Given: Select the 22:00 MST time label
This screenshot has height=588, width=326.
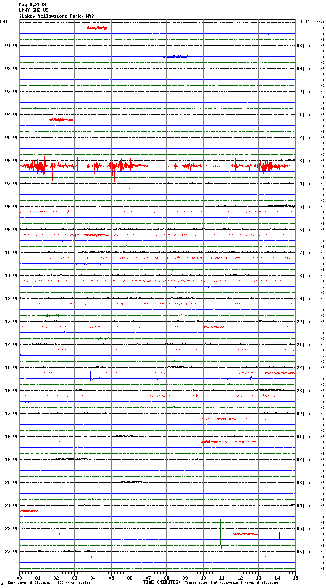Looking at the screenshot, I should point(12,529).
